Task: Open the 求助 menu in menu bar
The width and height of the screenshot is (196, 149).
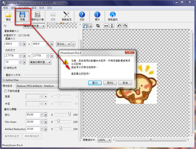Action: click(49, 8)
